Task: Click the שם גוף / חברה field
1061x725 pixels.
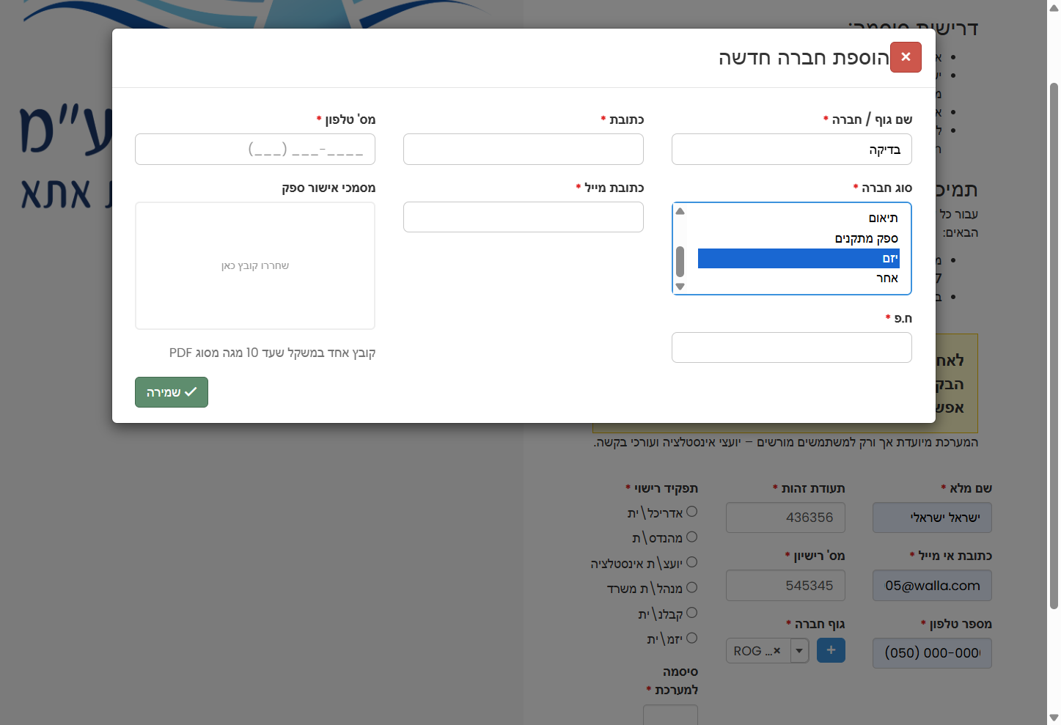Action: pyautogui.click(x=792, y=150)
